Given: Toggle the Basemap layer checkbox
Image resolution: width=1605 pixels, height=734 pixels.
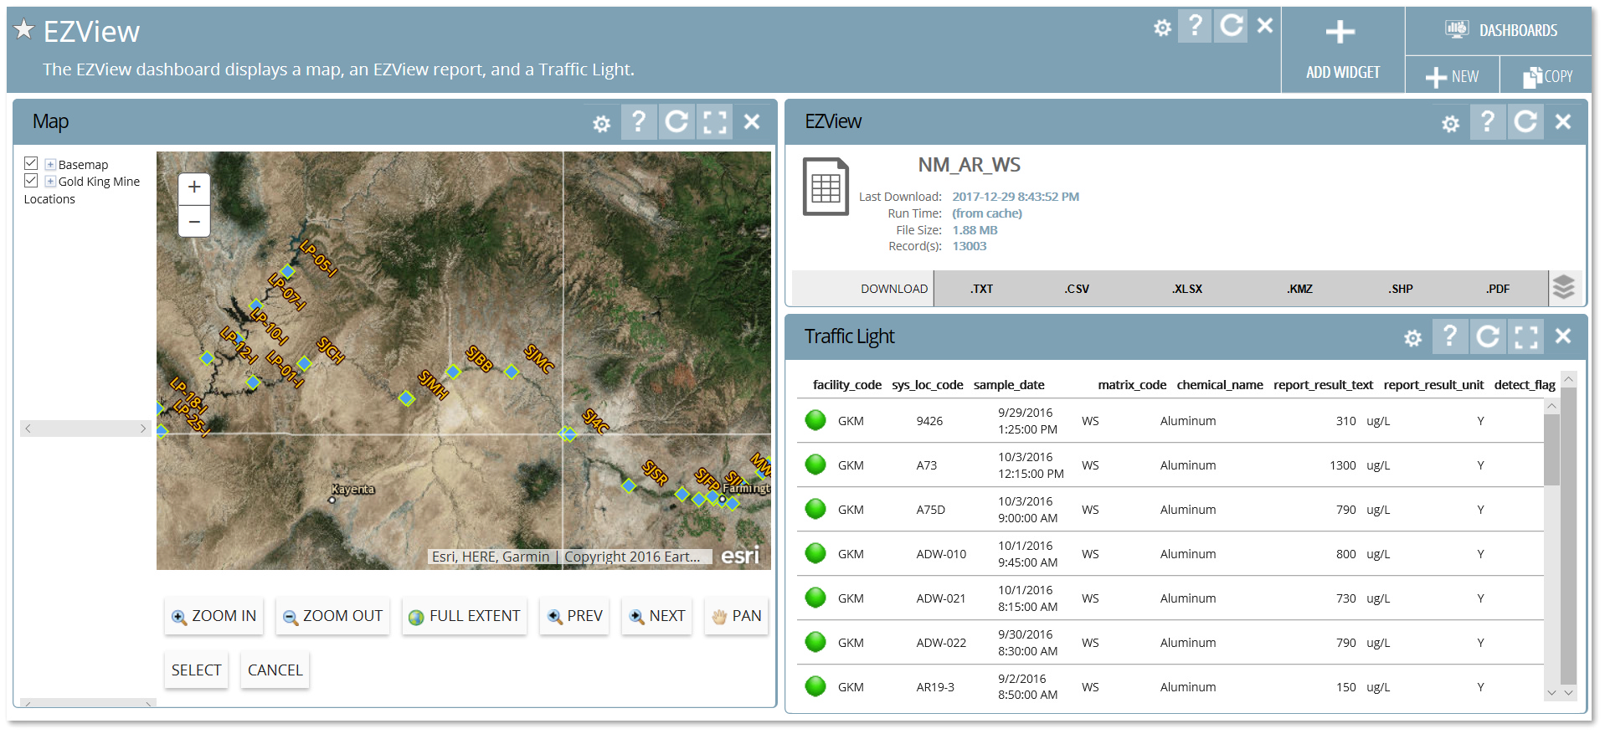Looking at the screenshot, I should click(x=31, y=163).
